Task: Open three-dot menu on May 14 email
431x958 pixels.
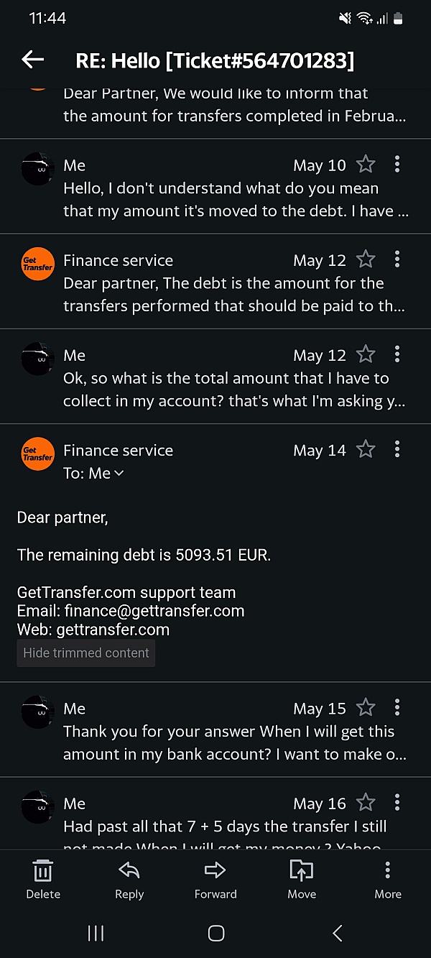Action: 397,450
